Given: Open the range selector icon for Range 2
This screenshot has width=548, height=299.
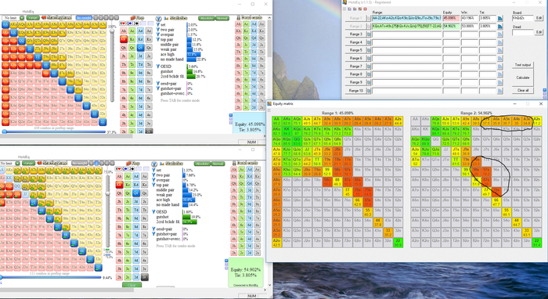Looking at the screenshot, I should 500,26.
